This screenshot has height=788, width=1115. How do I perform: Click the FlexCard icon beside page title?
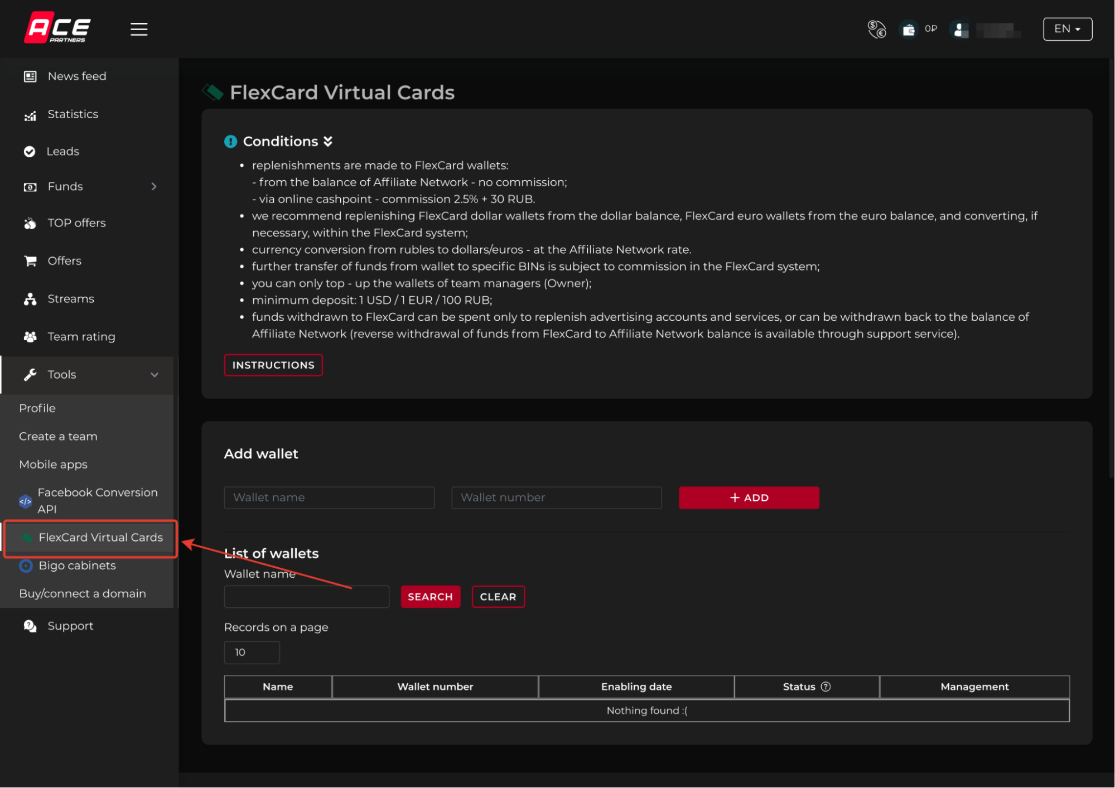coord(213,92)
